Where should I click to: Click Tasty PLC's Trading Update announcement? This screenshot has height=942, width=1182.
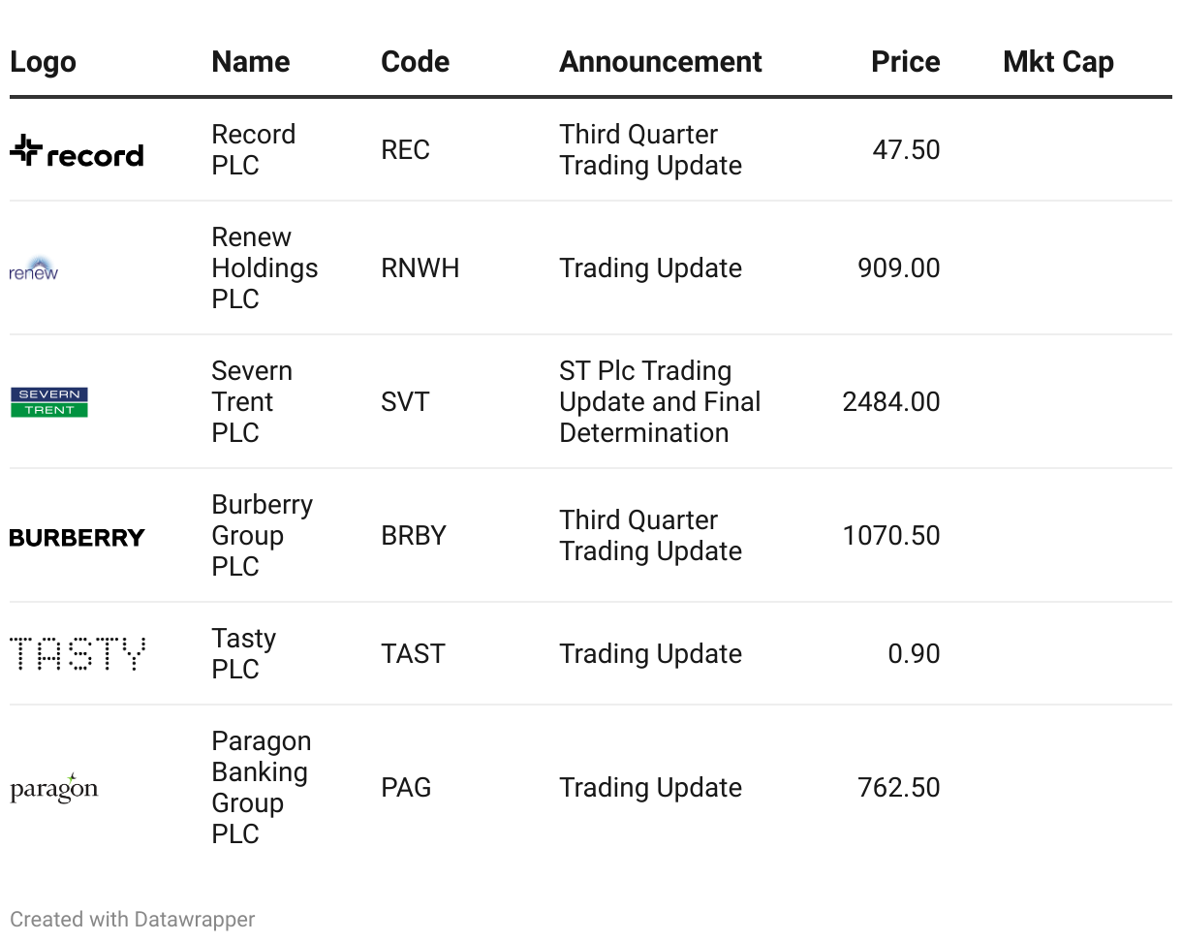tap(650, 654)
